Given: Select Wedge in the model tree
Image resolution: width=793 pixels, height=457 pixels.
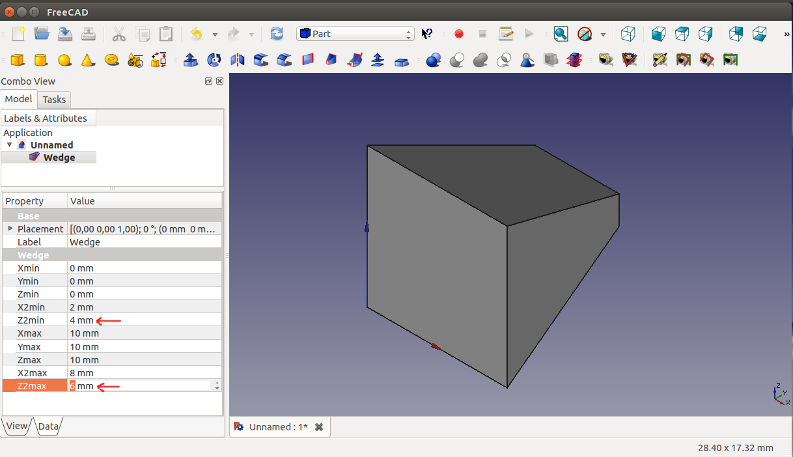Looking at the screenshot, I should (59, 158).
